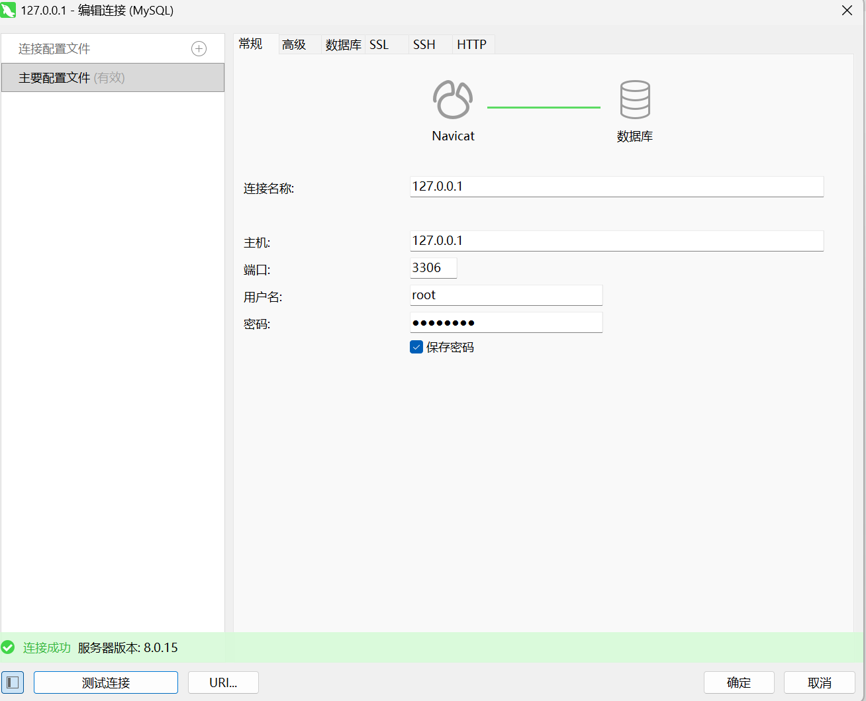Image resolution: width=866 pixels, height=701 pixels.
Task: Click the 主机: label
Action: click(x=257, y=243)
